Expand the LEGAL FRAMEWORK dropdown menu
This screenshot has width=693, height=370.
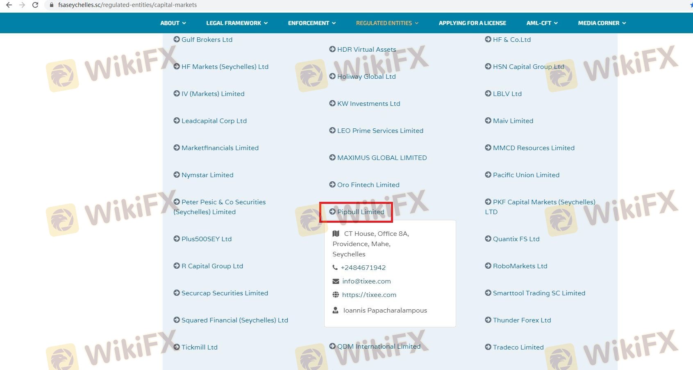coord(237,23)
